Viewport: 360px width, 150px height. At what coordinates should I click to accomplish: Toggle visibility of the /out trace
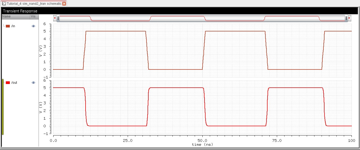tap(33, 83)
